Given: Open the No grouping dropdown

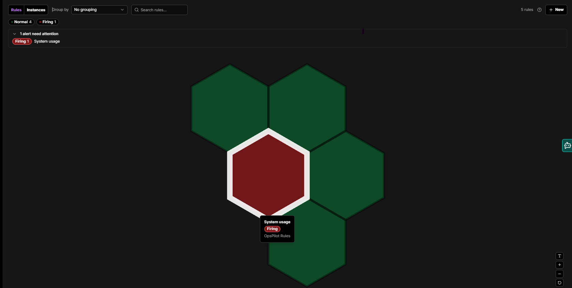Looking at the screenshot, I should point(99,10).
